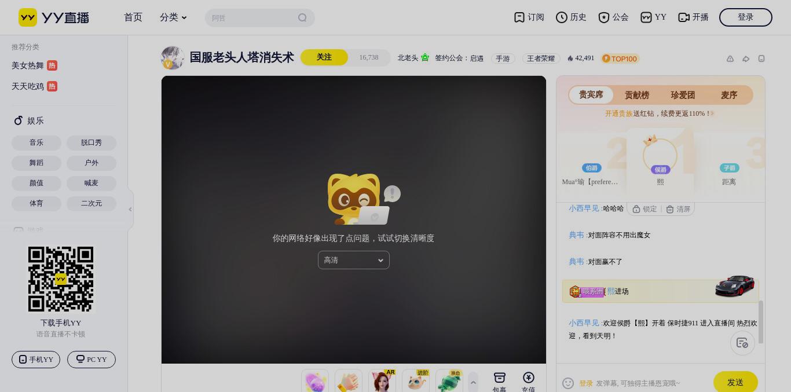
Task: Click the follower count 16,738
Action: tap(369, 57)
